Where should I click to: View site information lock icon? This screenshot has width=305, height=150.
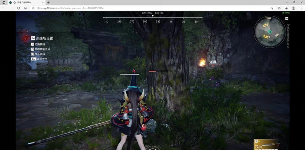tap(33, 8)
